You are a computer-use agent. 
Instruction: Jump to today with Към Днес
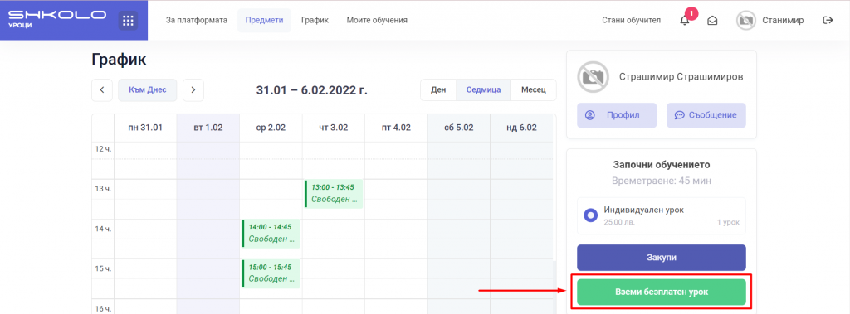[x=148, y=89]
